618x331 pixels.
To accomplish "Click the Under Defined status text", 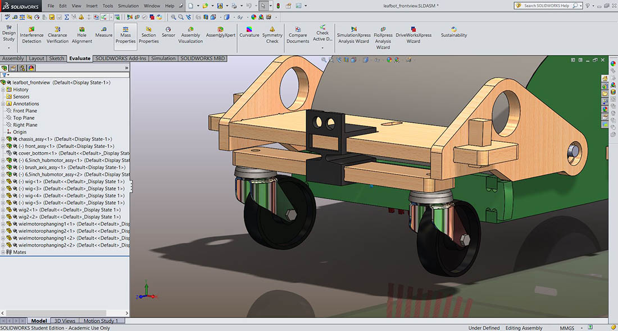I will pyautogui.click(x=484, y=328).
